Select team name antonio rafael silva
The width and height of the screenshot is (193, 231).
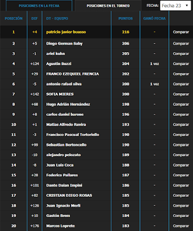[x=64, y=84]
